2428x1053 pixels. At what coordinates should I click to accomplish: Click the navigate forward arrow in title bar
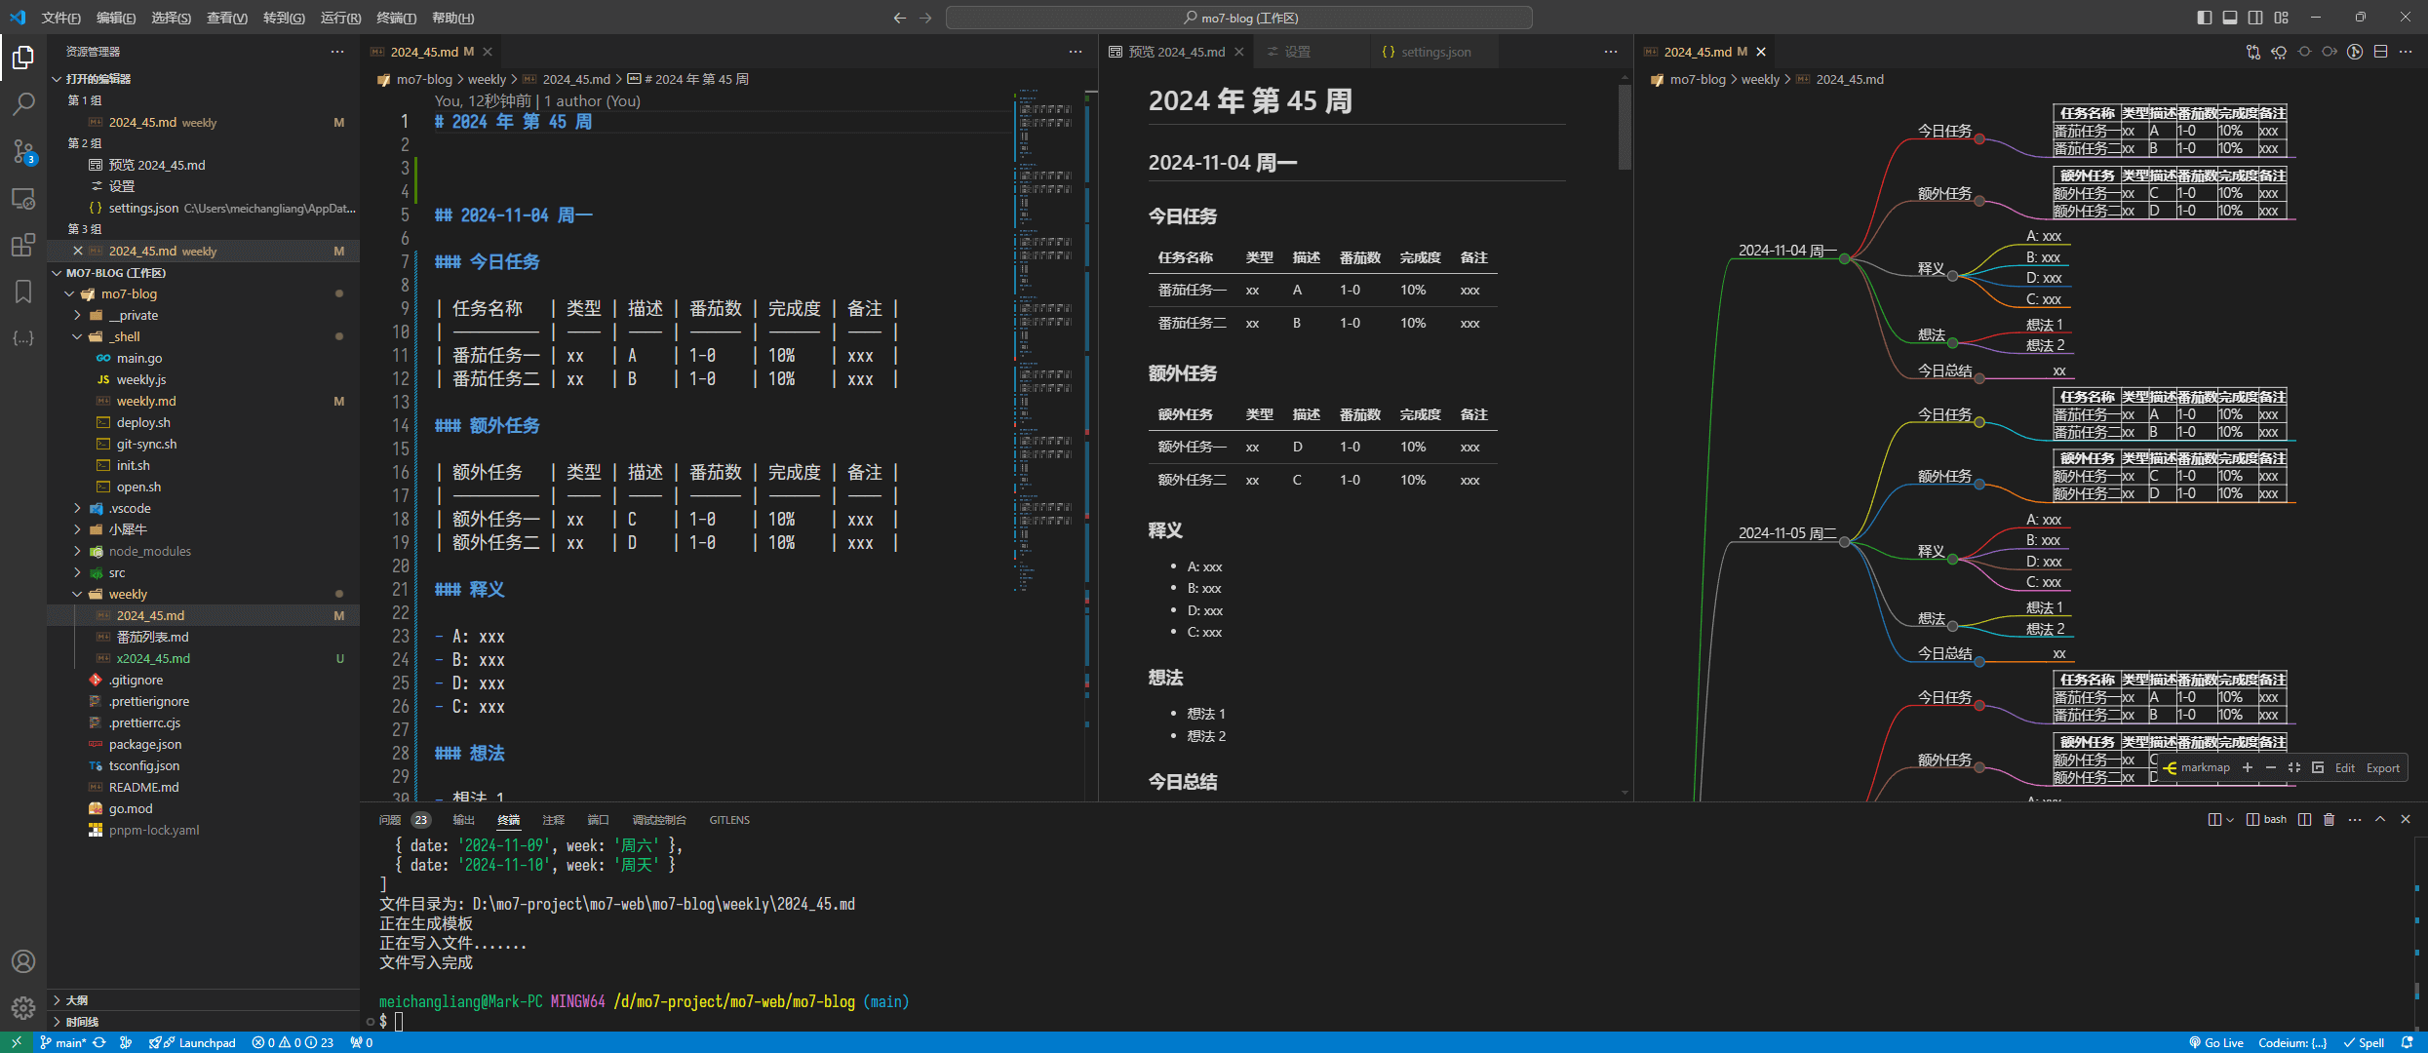tap(925, 18)
